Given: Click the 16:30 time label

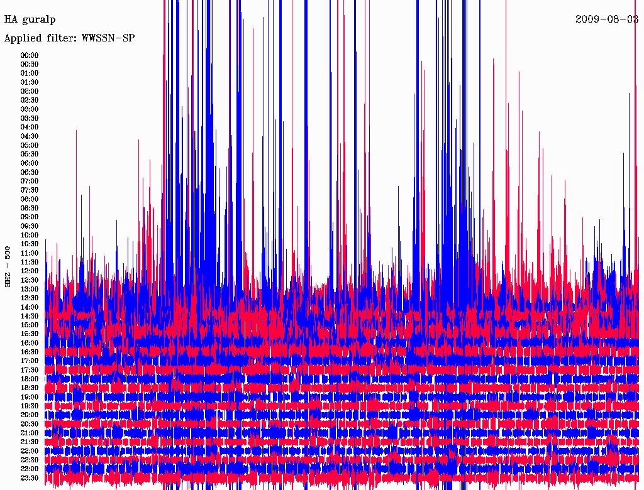Looking at the screenshot, I should pos(30,352).
